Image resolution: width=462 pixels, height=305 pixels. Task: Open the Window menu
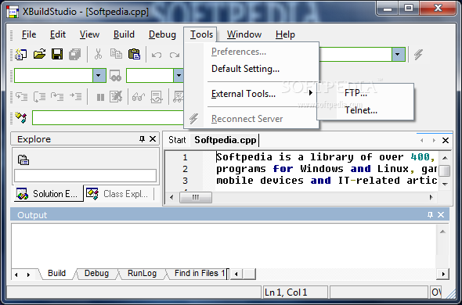click(244, 34)
